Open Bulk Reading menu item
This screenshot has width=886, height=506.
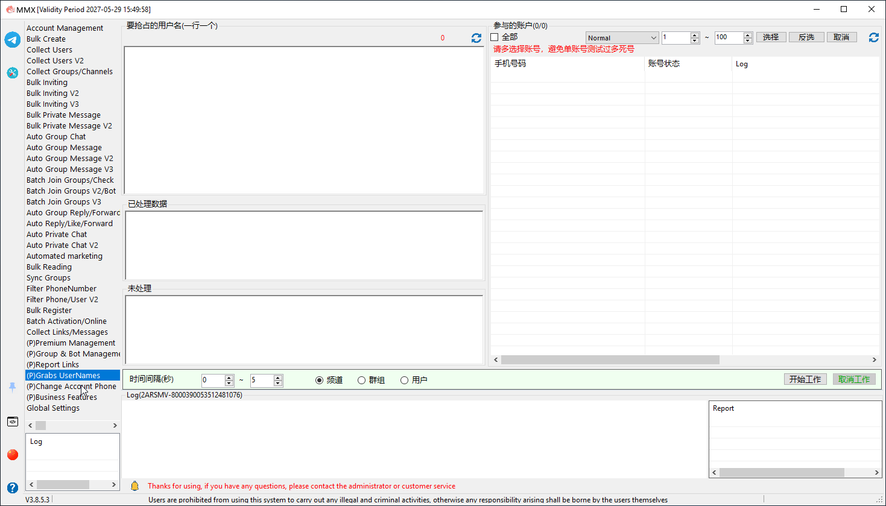(x=49, y=267)
